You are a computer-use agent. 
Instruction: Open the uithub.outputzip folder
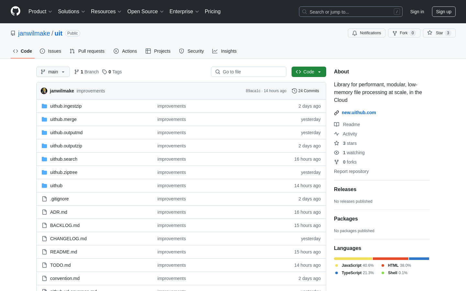click(66, 146)
